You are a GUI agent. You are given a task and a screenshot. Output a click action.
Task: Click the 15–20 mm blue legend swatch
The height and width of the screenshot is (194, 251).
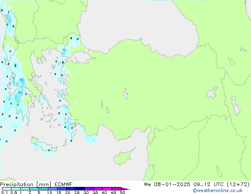[x=62, y=189]
